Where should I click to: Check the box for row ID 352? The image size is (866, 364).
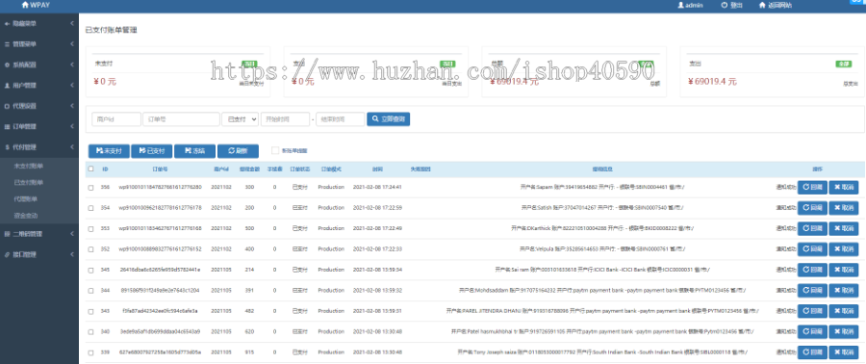pyautogui.click(x=90, y=249)
